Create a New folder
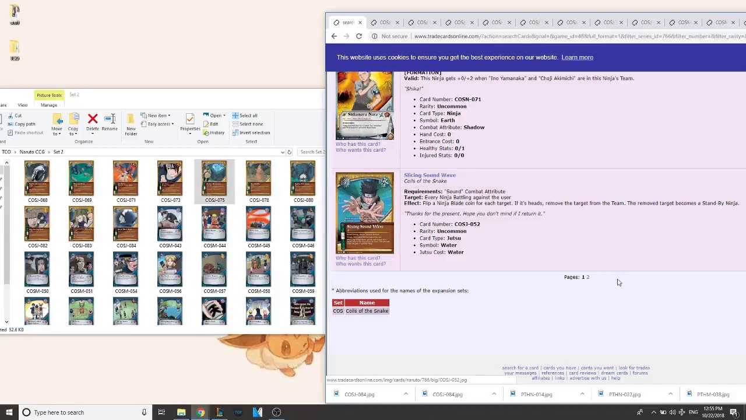Image resolution: width=746 pixels, height=420 pixels. coord(131,125)
